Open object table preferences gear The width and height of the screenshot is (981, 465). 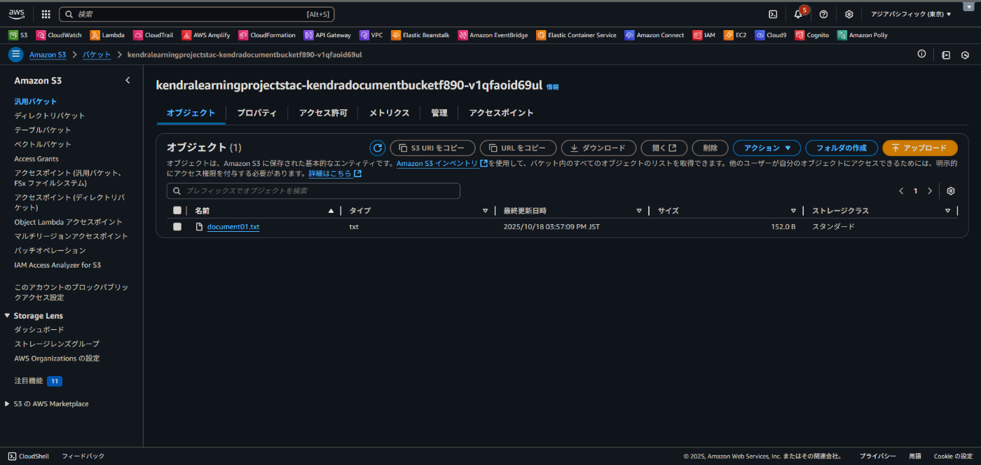tap(951, 191)
